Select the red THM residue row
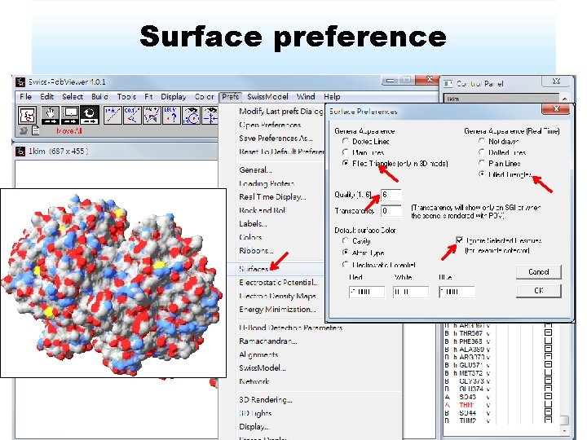The width and height of the screenshot is (587, 440). [466, 405]
